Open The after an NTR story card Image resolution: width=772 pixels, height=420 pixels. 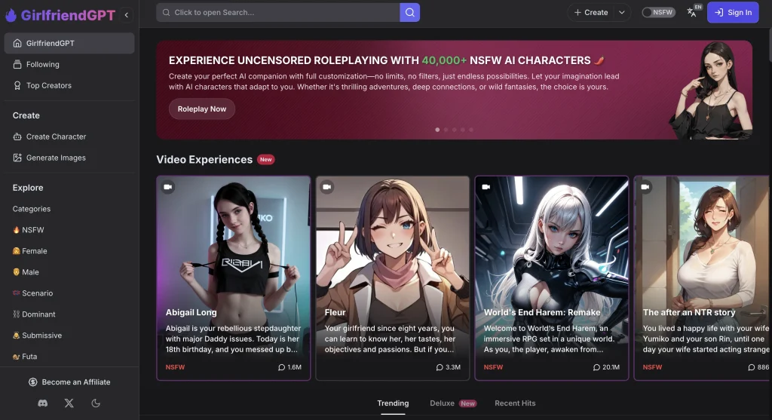703,278
